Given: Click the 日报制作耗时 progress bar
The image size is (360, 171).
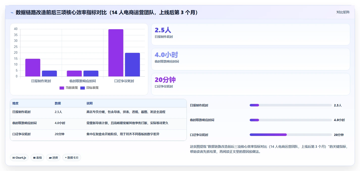Looking at the screenshot, I should [291, 105].
